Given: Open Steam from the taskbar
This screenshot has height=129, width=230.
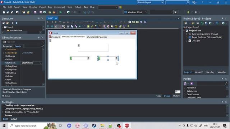Looking at the screenshot, I should coord(94,126).
